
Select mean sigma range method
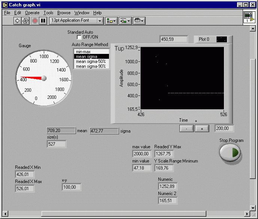click(91, 57)
